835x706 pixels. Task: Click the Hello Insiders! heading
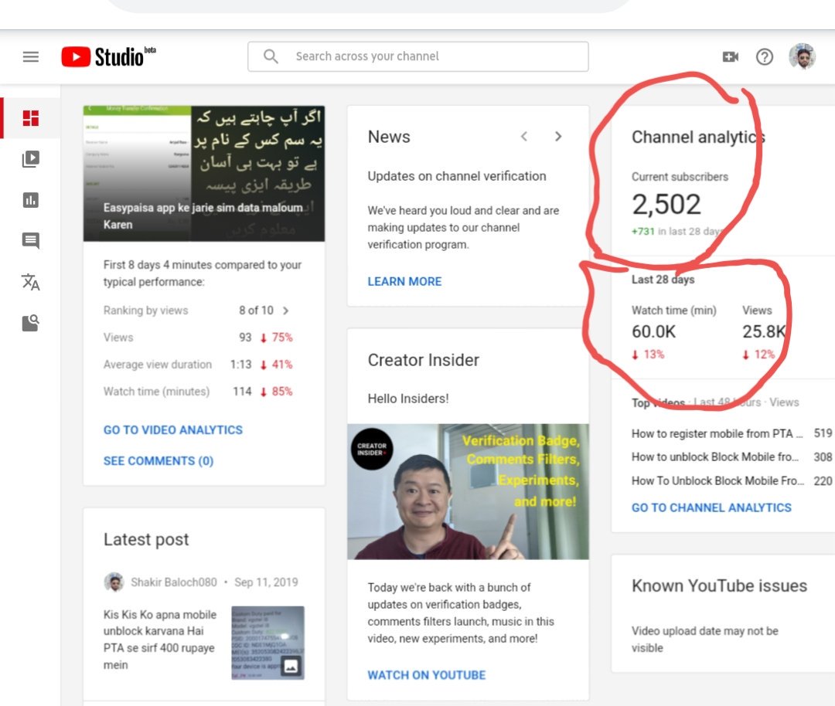(408, 399)
